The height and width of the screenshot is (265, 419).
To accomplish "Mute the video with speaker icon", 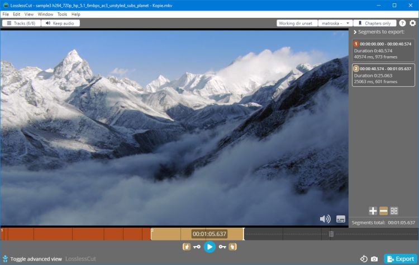I will tap(325, 219).
